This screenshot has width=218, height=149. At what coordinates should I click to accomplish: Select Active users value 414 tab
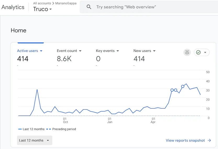click(23, 59)
